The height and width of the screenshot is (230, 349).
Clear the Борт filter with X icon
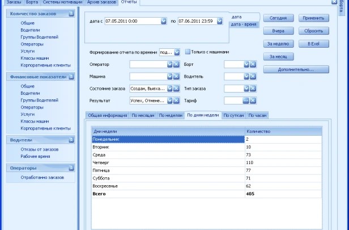(x=253, y=65)
